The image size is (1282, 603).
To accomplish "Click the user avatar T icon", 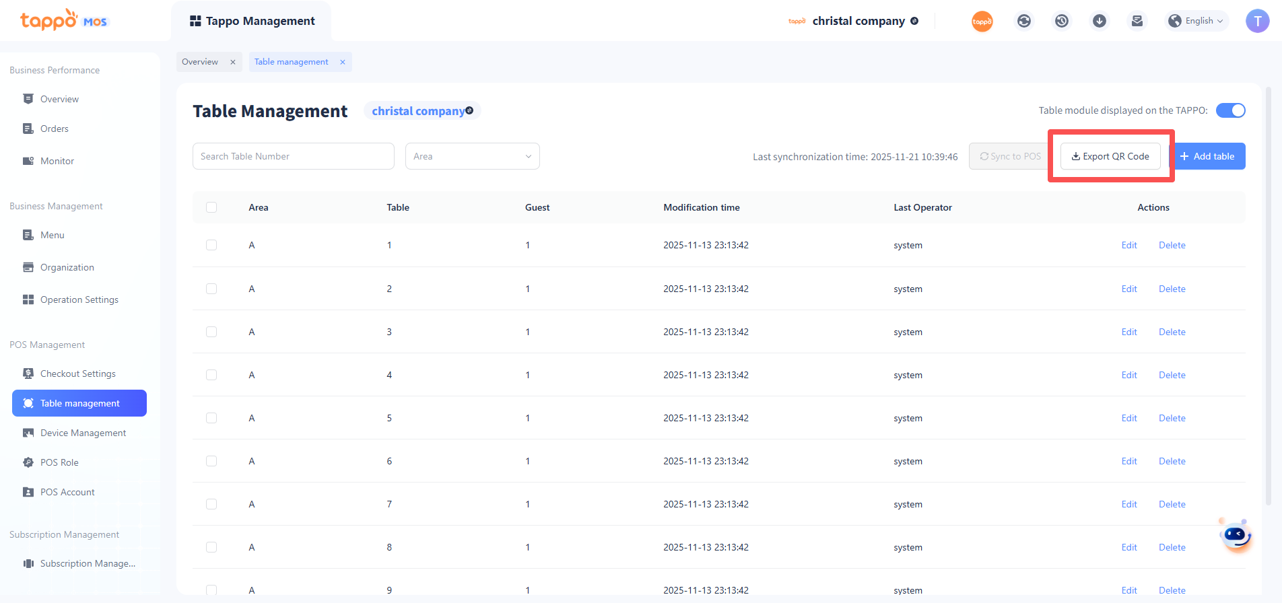I will [1257, 21].
